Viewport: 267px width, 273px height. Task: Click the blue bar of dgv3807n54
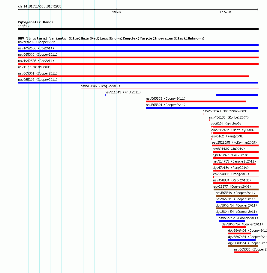(x=242, y=240)
